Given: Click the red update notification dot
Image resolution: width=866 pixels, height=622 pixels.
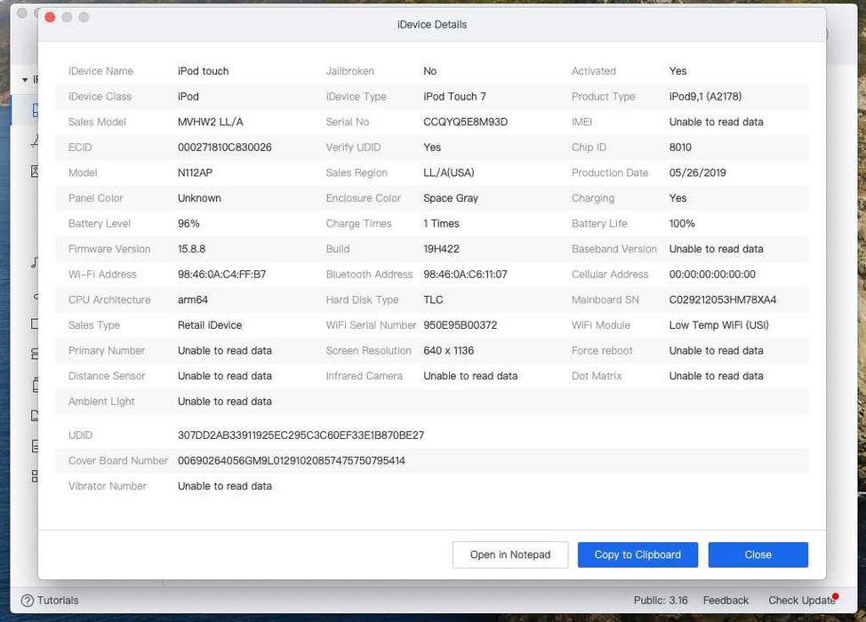Looking at the screenshot, I should click(835, 596).
